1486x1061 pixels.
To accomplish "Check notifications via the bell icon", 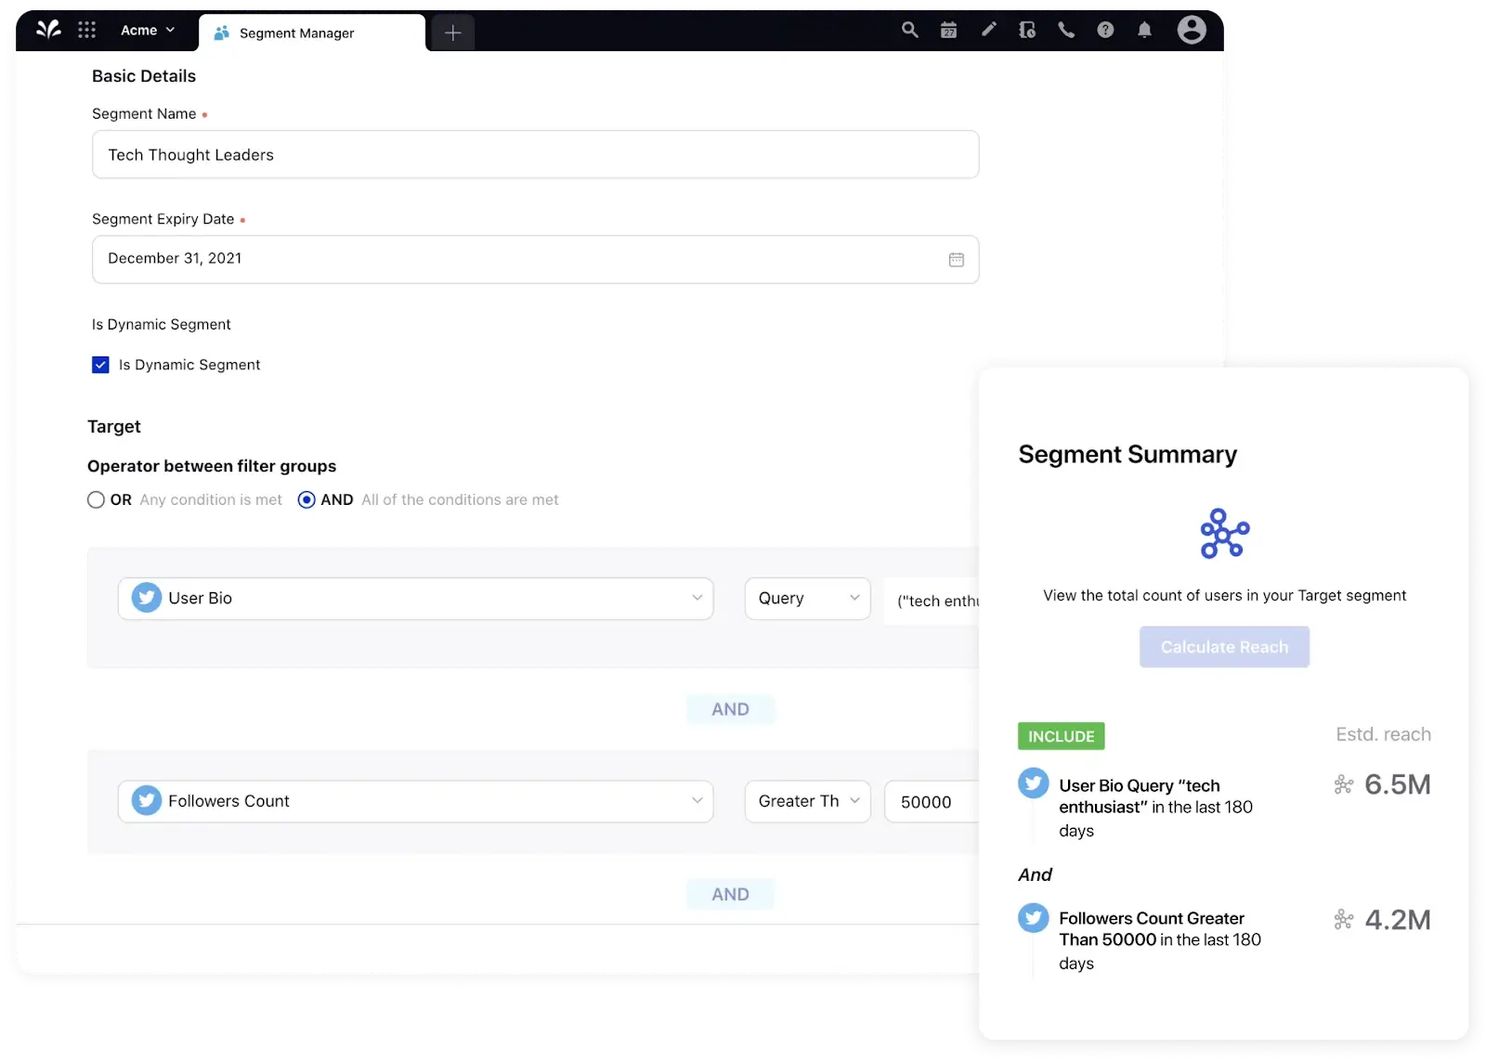I will coord(1144,30).
